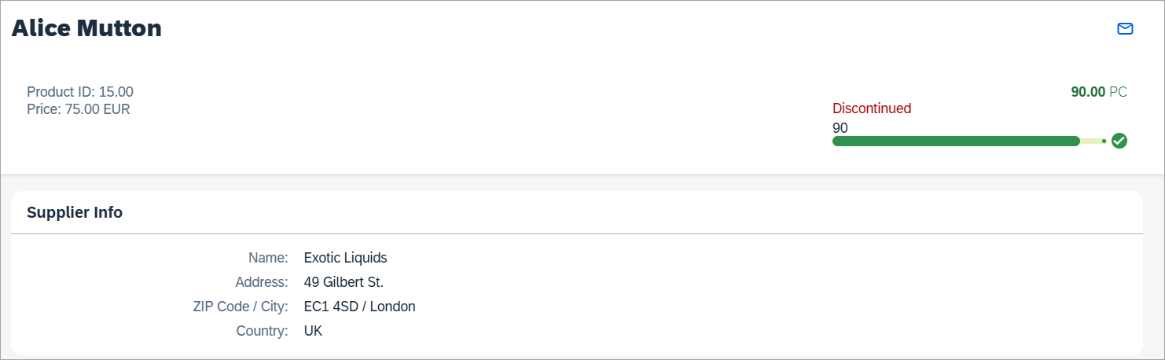This screenshot has width=1165, height=360.
Task: Click the Supplier Info section header
Action: tap(75, 212)
